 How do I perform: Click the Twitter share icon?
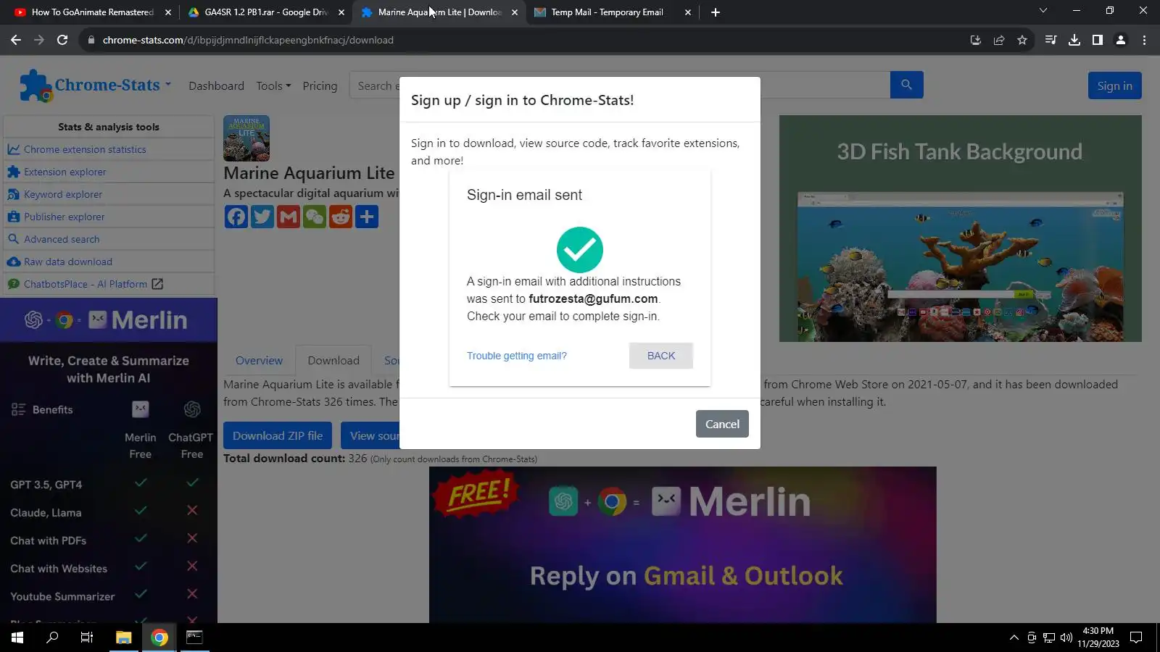pyautogui.click(x=262, y=217)
